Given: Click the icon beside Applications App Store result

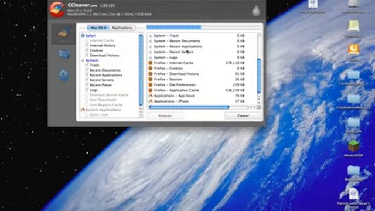Looking at the screenshot, I should point(151,96).
